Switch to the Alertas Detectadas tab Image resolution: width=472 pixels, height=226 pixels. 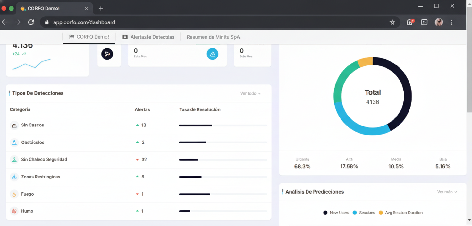click(x=148, y=37)
